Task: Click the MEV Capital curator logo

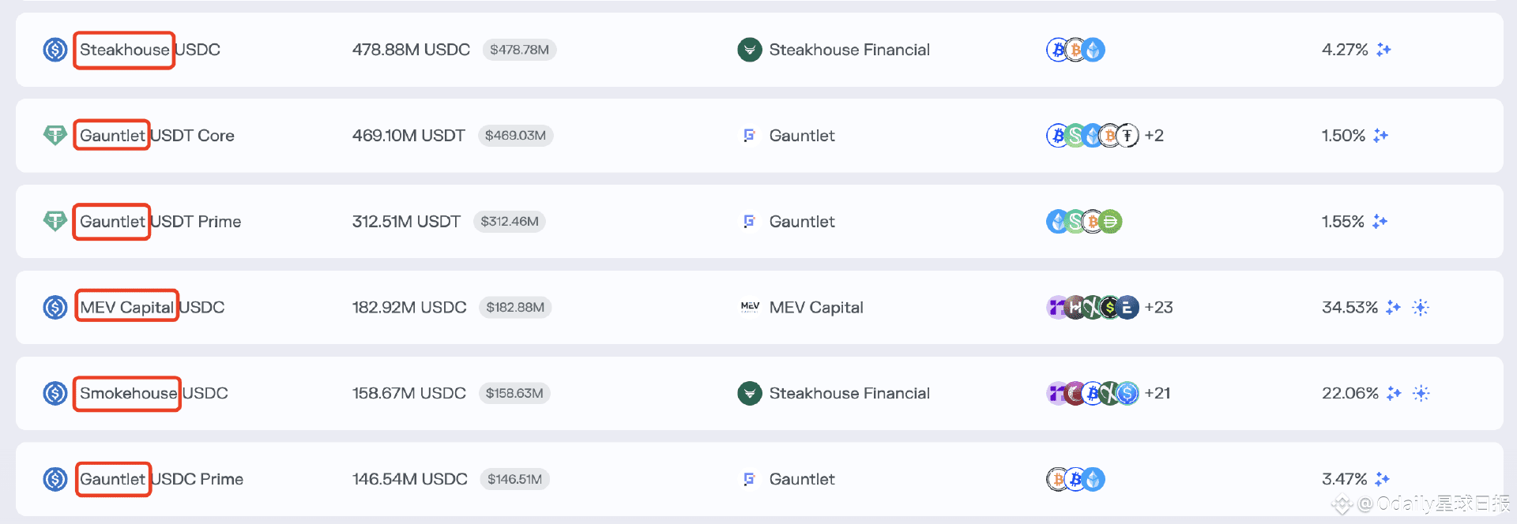Action: click(749, 307)
